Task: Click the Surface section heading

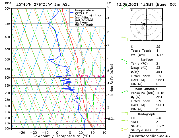Action: [147, 60]
